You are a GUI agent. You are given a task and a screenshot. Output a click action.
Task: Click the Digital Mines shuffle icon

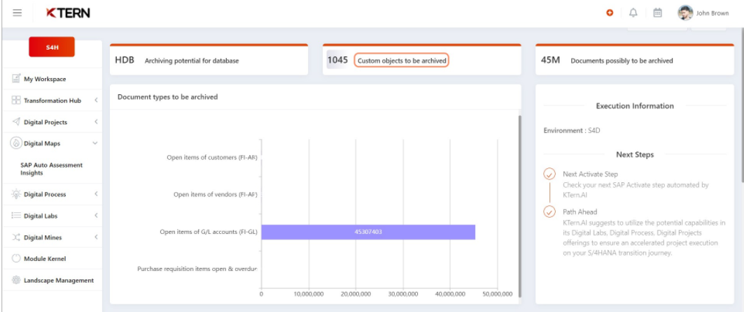tap(16, 237)
